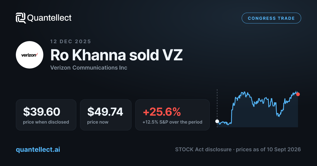Click the Verizon circular logo
Image resolution: width=317 pixels, height=166 pixels.
[x=30, y=55]
